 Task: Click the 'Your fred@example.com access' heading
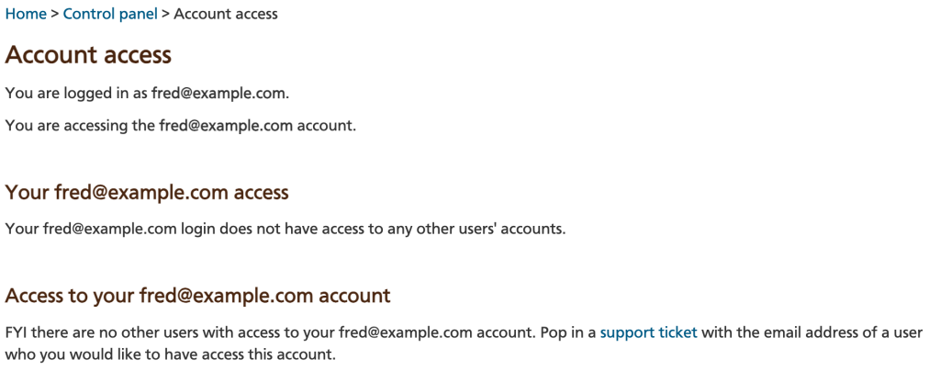(147, 193)
